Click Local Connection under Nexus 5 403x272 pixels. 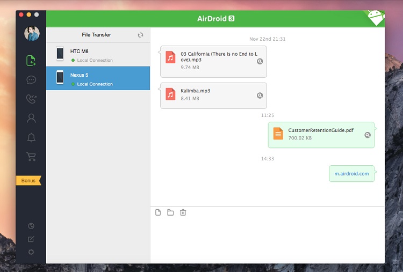pyautogui.click(x=95, y=84)
